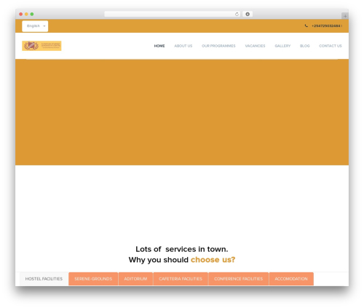The height and width of the screenshot is (308, 364).
Task: Switch to the Aditorium tab
Action: click(x=135, y=279)
